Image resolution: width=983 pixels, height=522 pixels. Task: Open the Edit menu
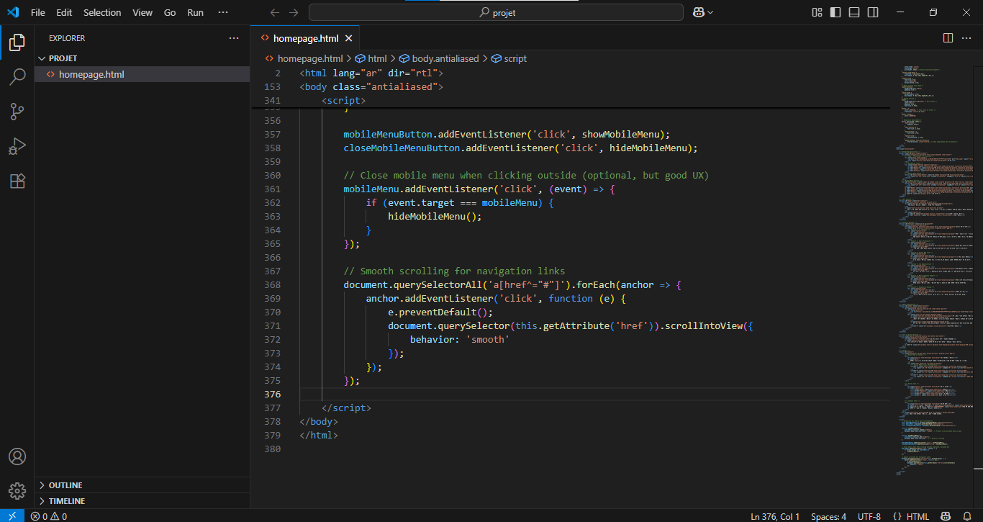tap(64, 12)
